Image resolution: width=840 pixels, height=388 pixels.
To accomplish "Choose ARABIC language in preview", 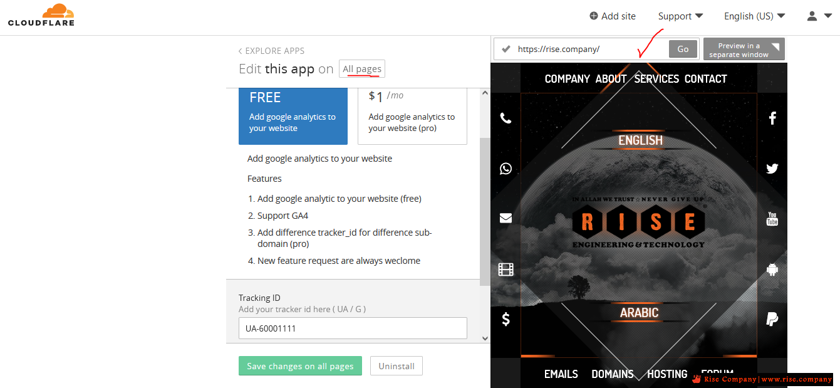I will pyautogui.click(x=639, y=313).
